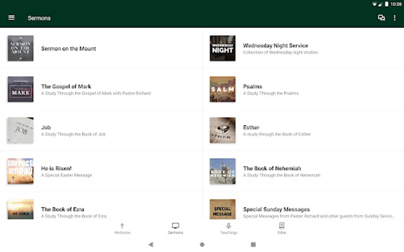
Task: Open the Gospel of Mark cover image
Action: pyautogui.click(x=20, y=89)
